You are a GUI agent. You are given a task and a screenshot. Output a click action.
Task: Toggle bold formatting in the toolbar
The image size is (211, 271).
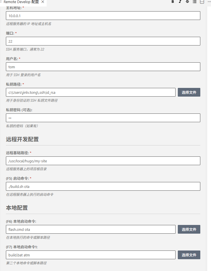tap(173, 2)
